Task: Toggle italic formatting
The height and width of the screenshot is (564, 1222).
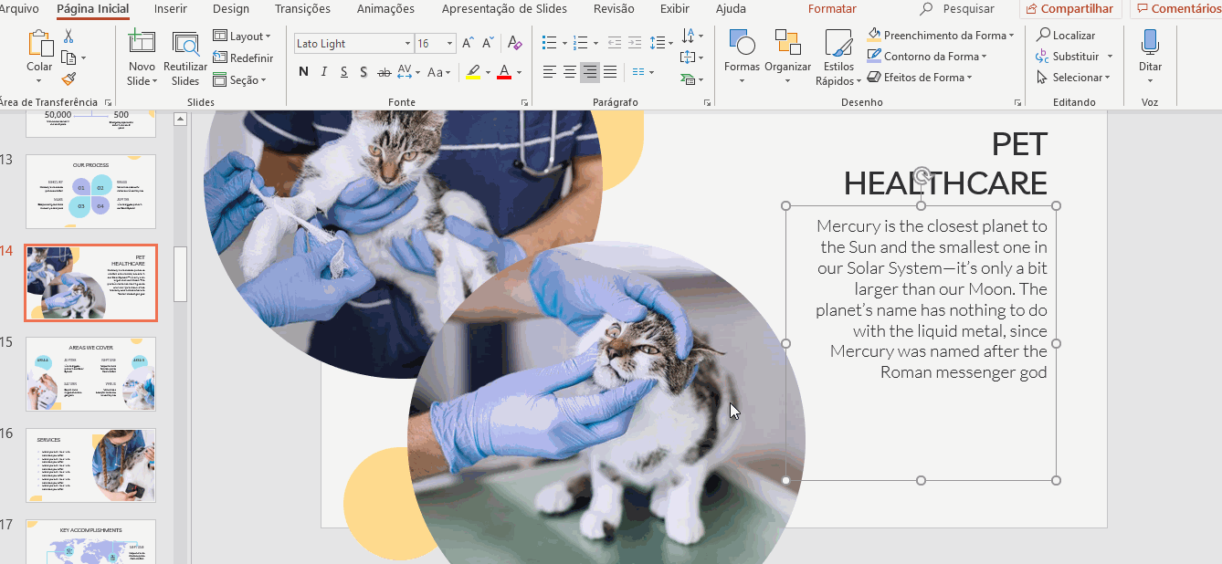Action: 323,73
